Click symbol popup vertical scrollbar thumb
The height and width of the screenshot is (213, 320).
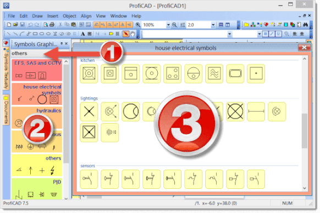coord(304,131)
